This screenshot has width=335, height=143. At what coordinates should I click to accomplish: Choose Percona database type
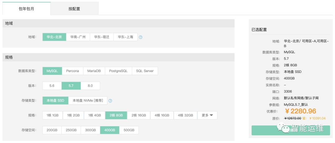73,71
